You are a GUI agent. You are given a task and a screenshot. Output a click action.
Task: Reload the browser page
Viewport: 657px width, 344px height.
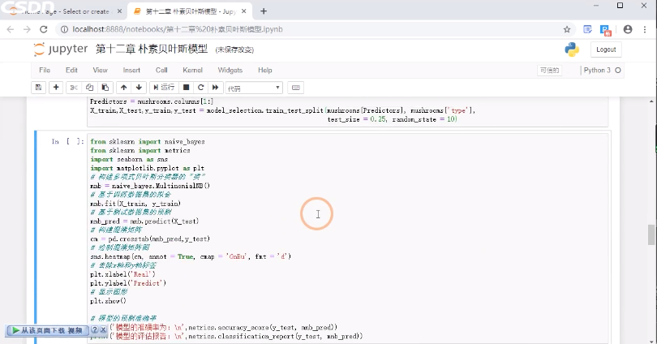pyautogui.click(x=44, y=29)
